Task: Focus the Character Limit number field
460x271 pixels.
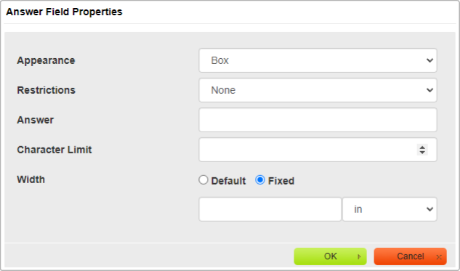Action: tap(318, 150)
